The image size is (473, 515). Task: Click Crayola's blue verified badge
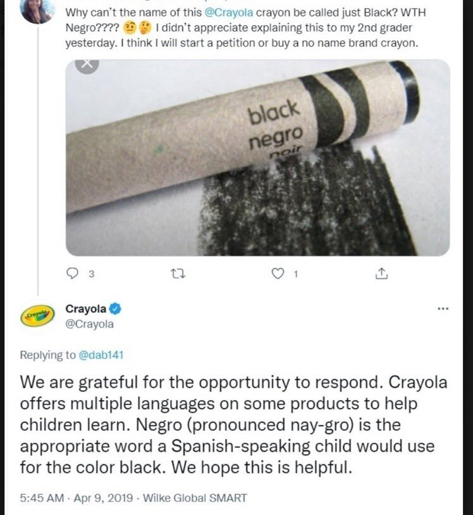pos(116,309)
